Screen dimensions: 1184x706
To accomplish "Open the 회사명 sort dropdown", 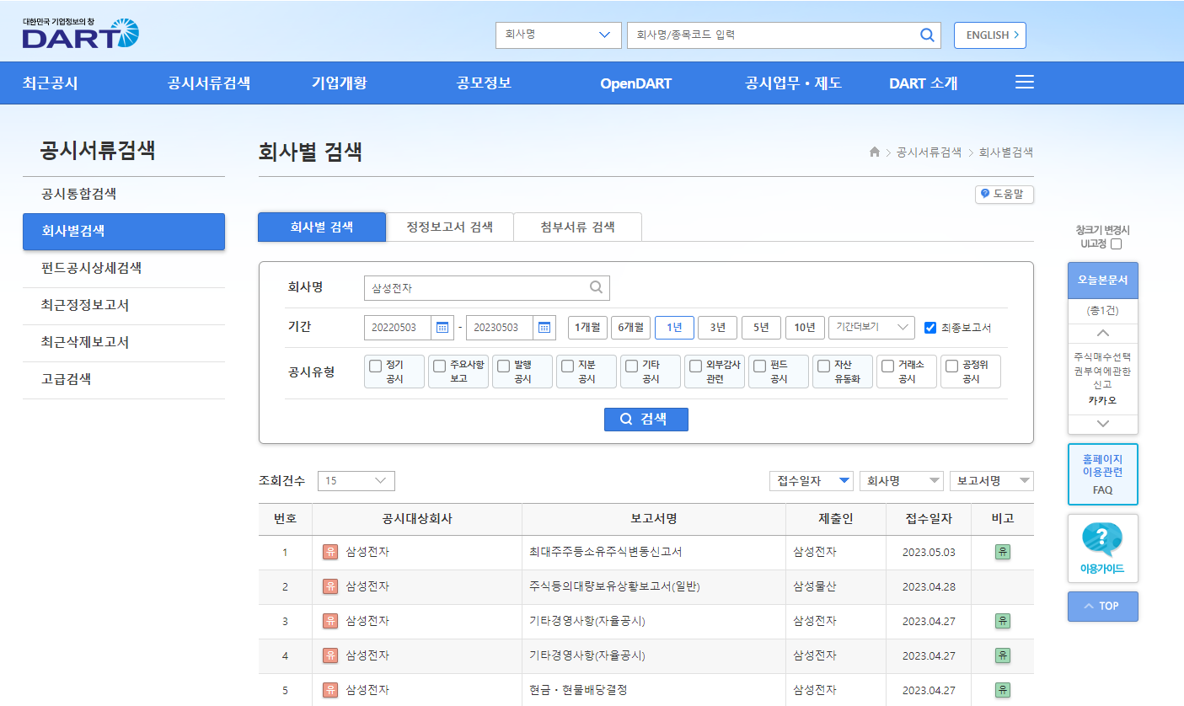I will tap(902, 481).
